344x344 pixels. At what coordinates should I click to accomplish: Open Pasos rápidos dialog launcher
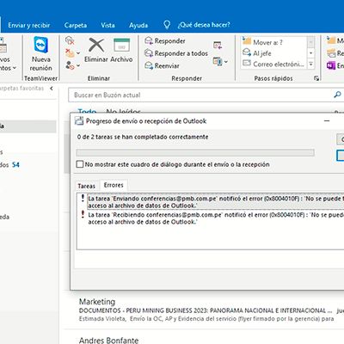point(316,78)
